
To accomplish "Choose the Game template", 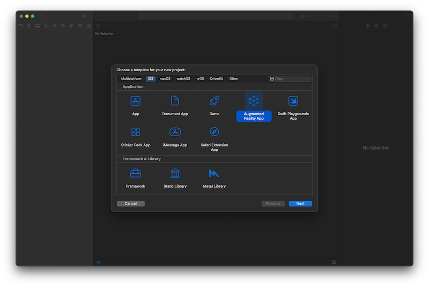I will (214, 106).
